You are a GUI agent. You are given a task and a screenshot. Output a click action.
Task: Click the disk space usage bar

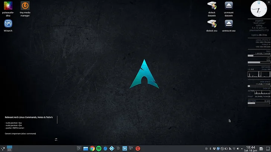pos(259,86)
